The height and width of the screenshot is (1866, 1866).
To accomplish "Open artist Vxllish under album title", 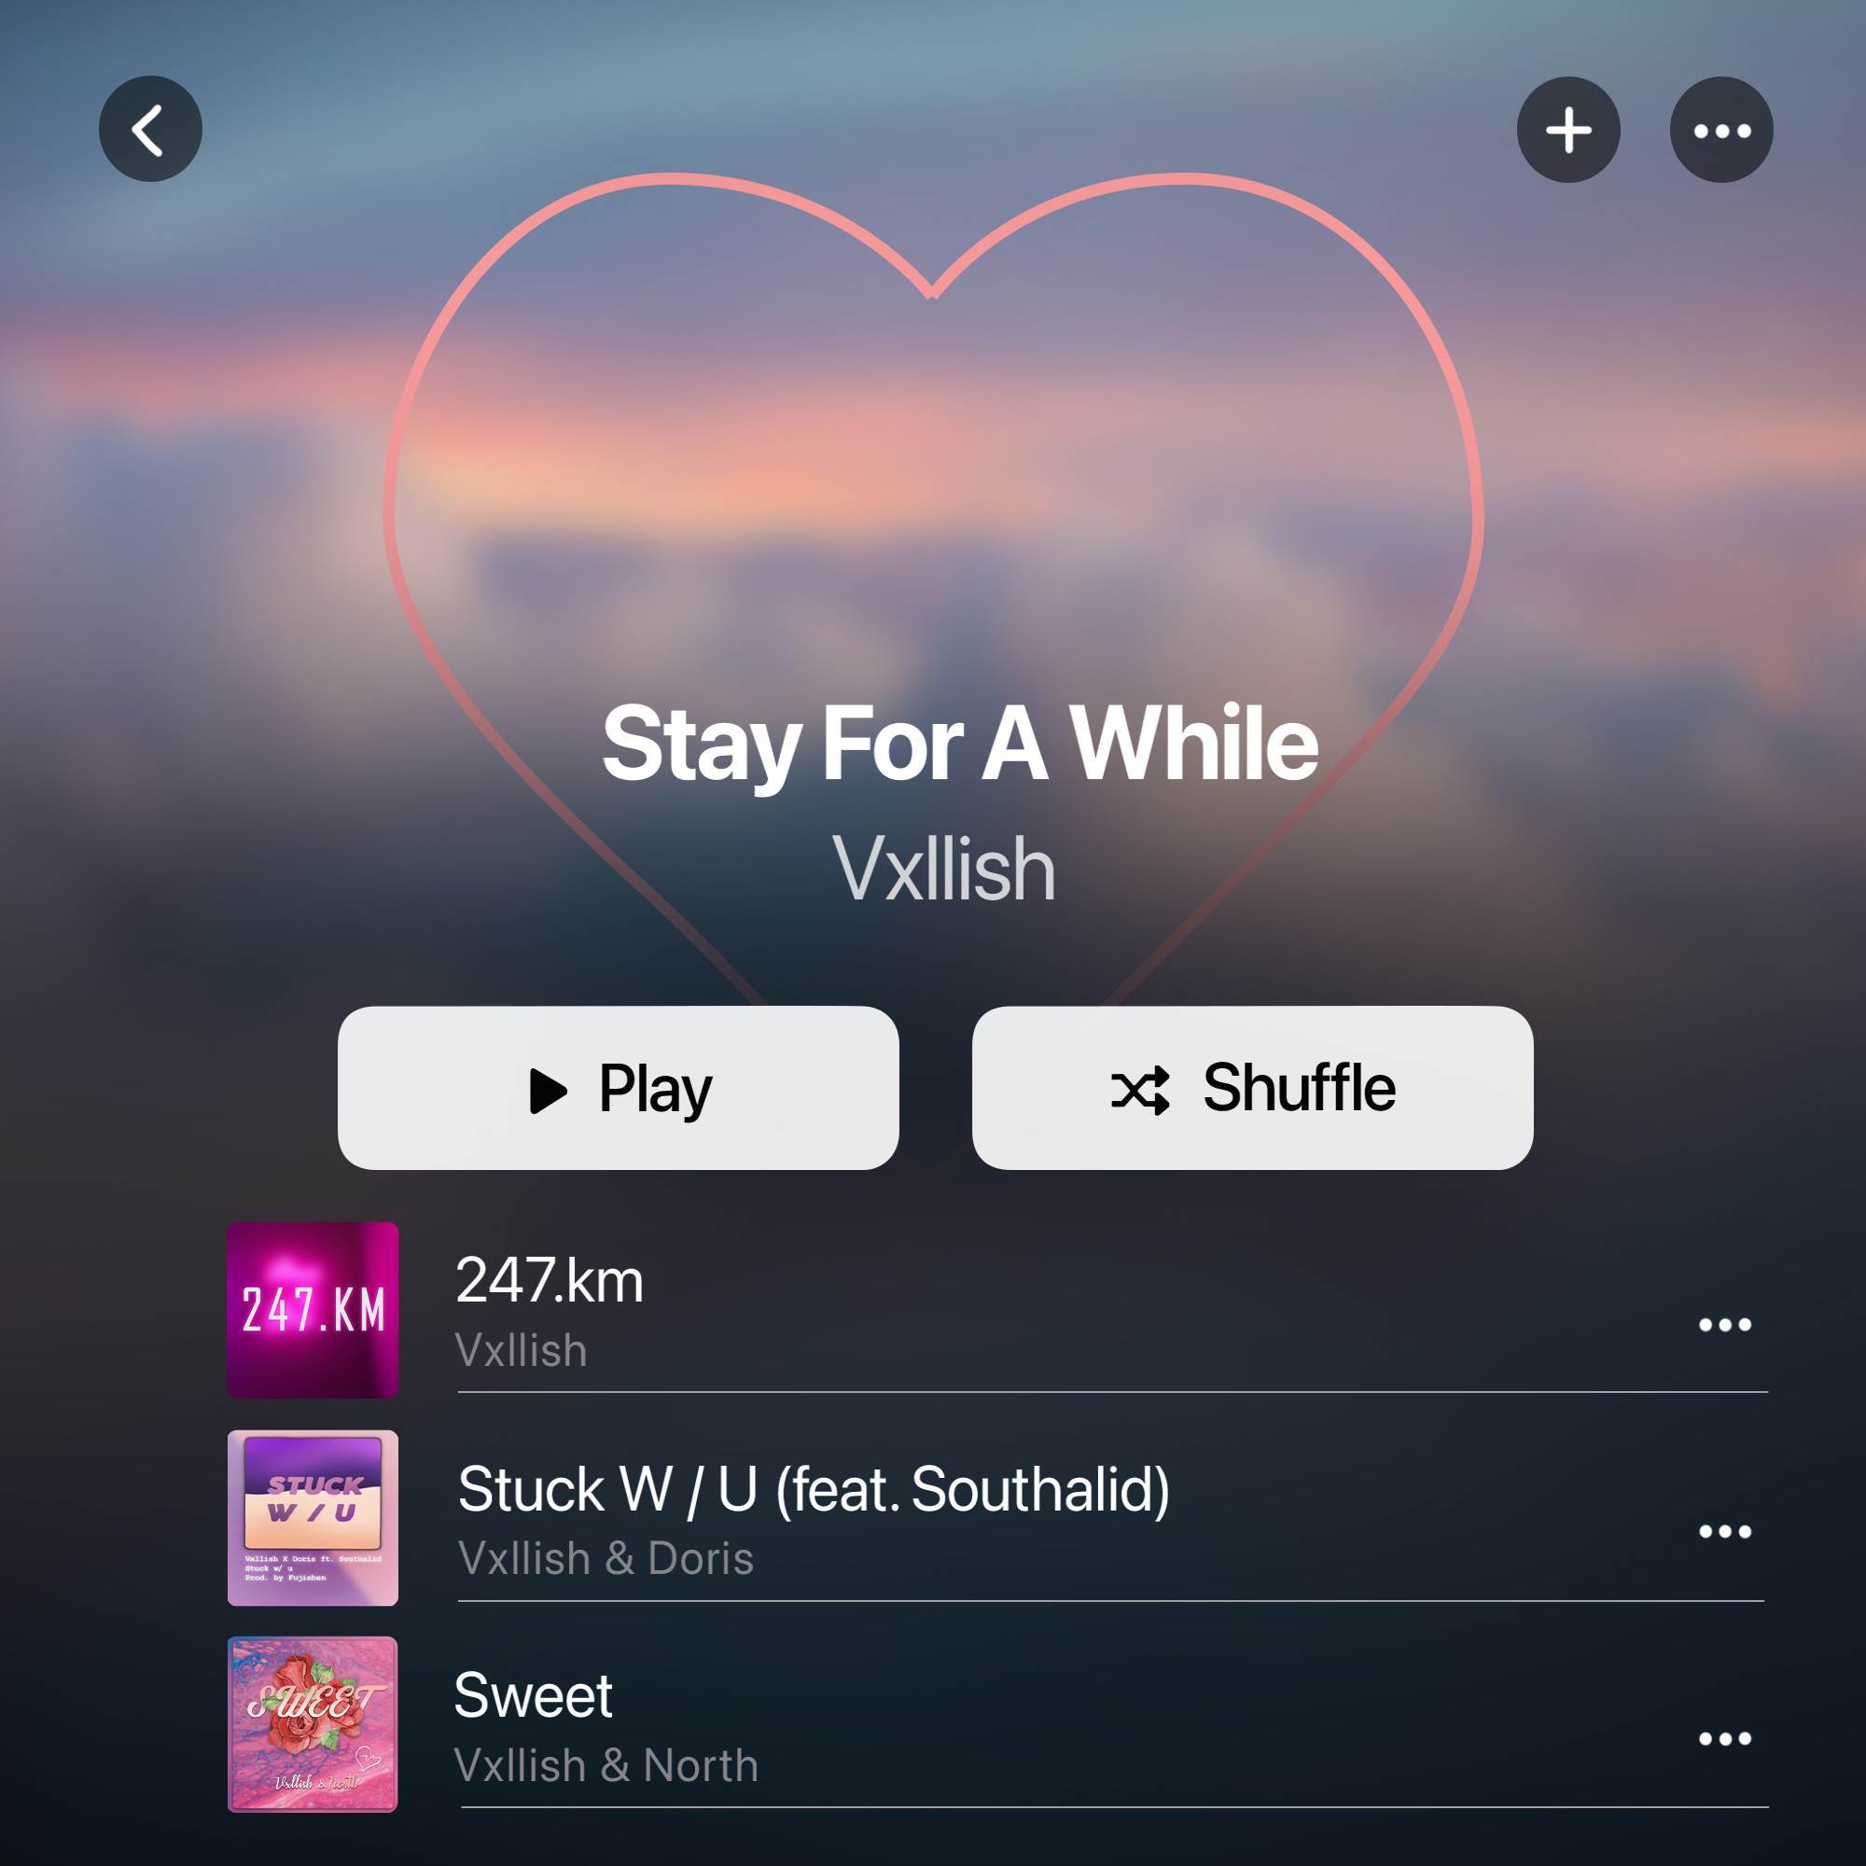I will click(944, 870).
